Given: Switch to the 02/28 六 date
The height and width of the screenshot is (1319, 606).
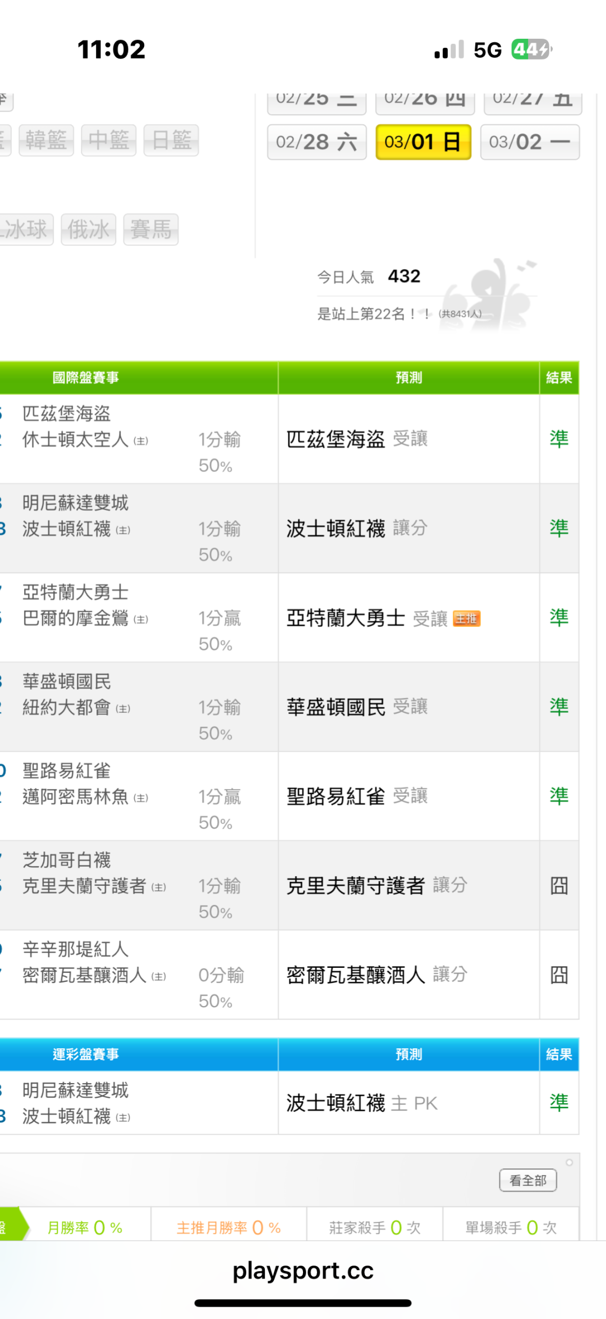Looking at the screenshot, I should pyautogui.click(x=316, y=142).
